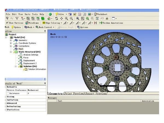Click the Solve button

click(60, 14)
